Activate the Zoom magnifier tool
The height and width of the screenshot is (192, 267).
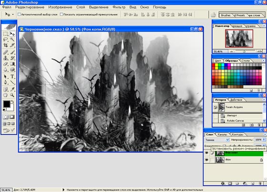[12, 95]
